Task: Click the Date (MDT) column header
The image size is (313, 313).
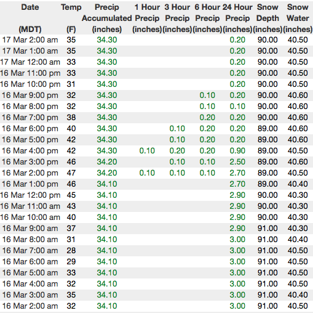Action: 30,18
